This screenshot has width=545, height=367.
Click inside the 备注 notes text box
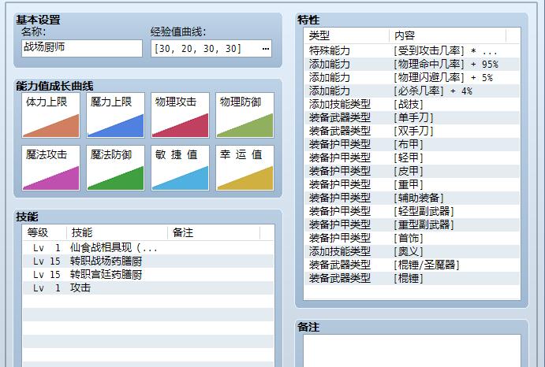coord(412,350)
